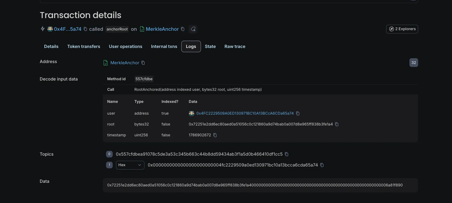Click topic 1 hex value text
452x203 pixels.
point(233,165)
